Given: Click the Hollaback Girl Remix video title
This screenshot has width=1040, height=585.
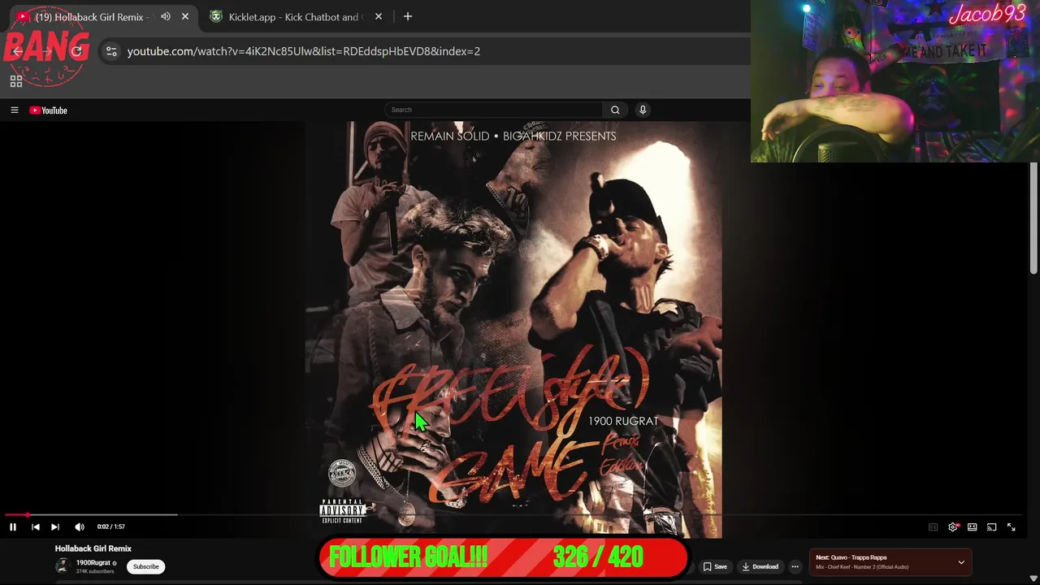Looking at the screenshot, I should point(93,548).
